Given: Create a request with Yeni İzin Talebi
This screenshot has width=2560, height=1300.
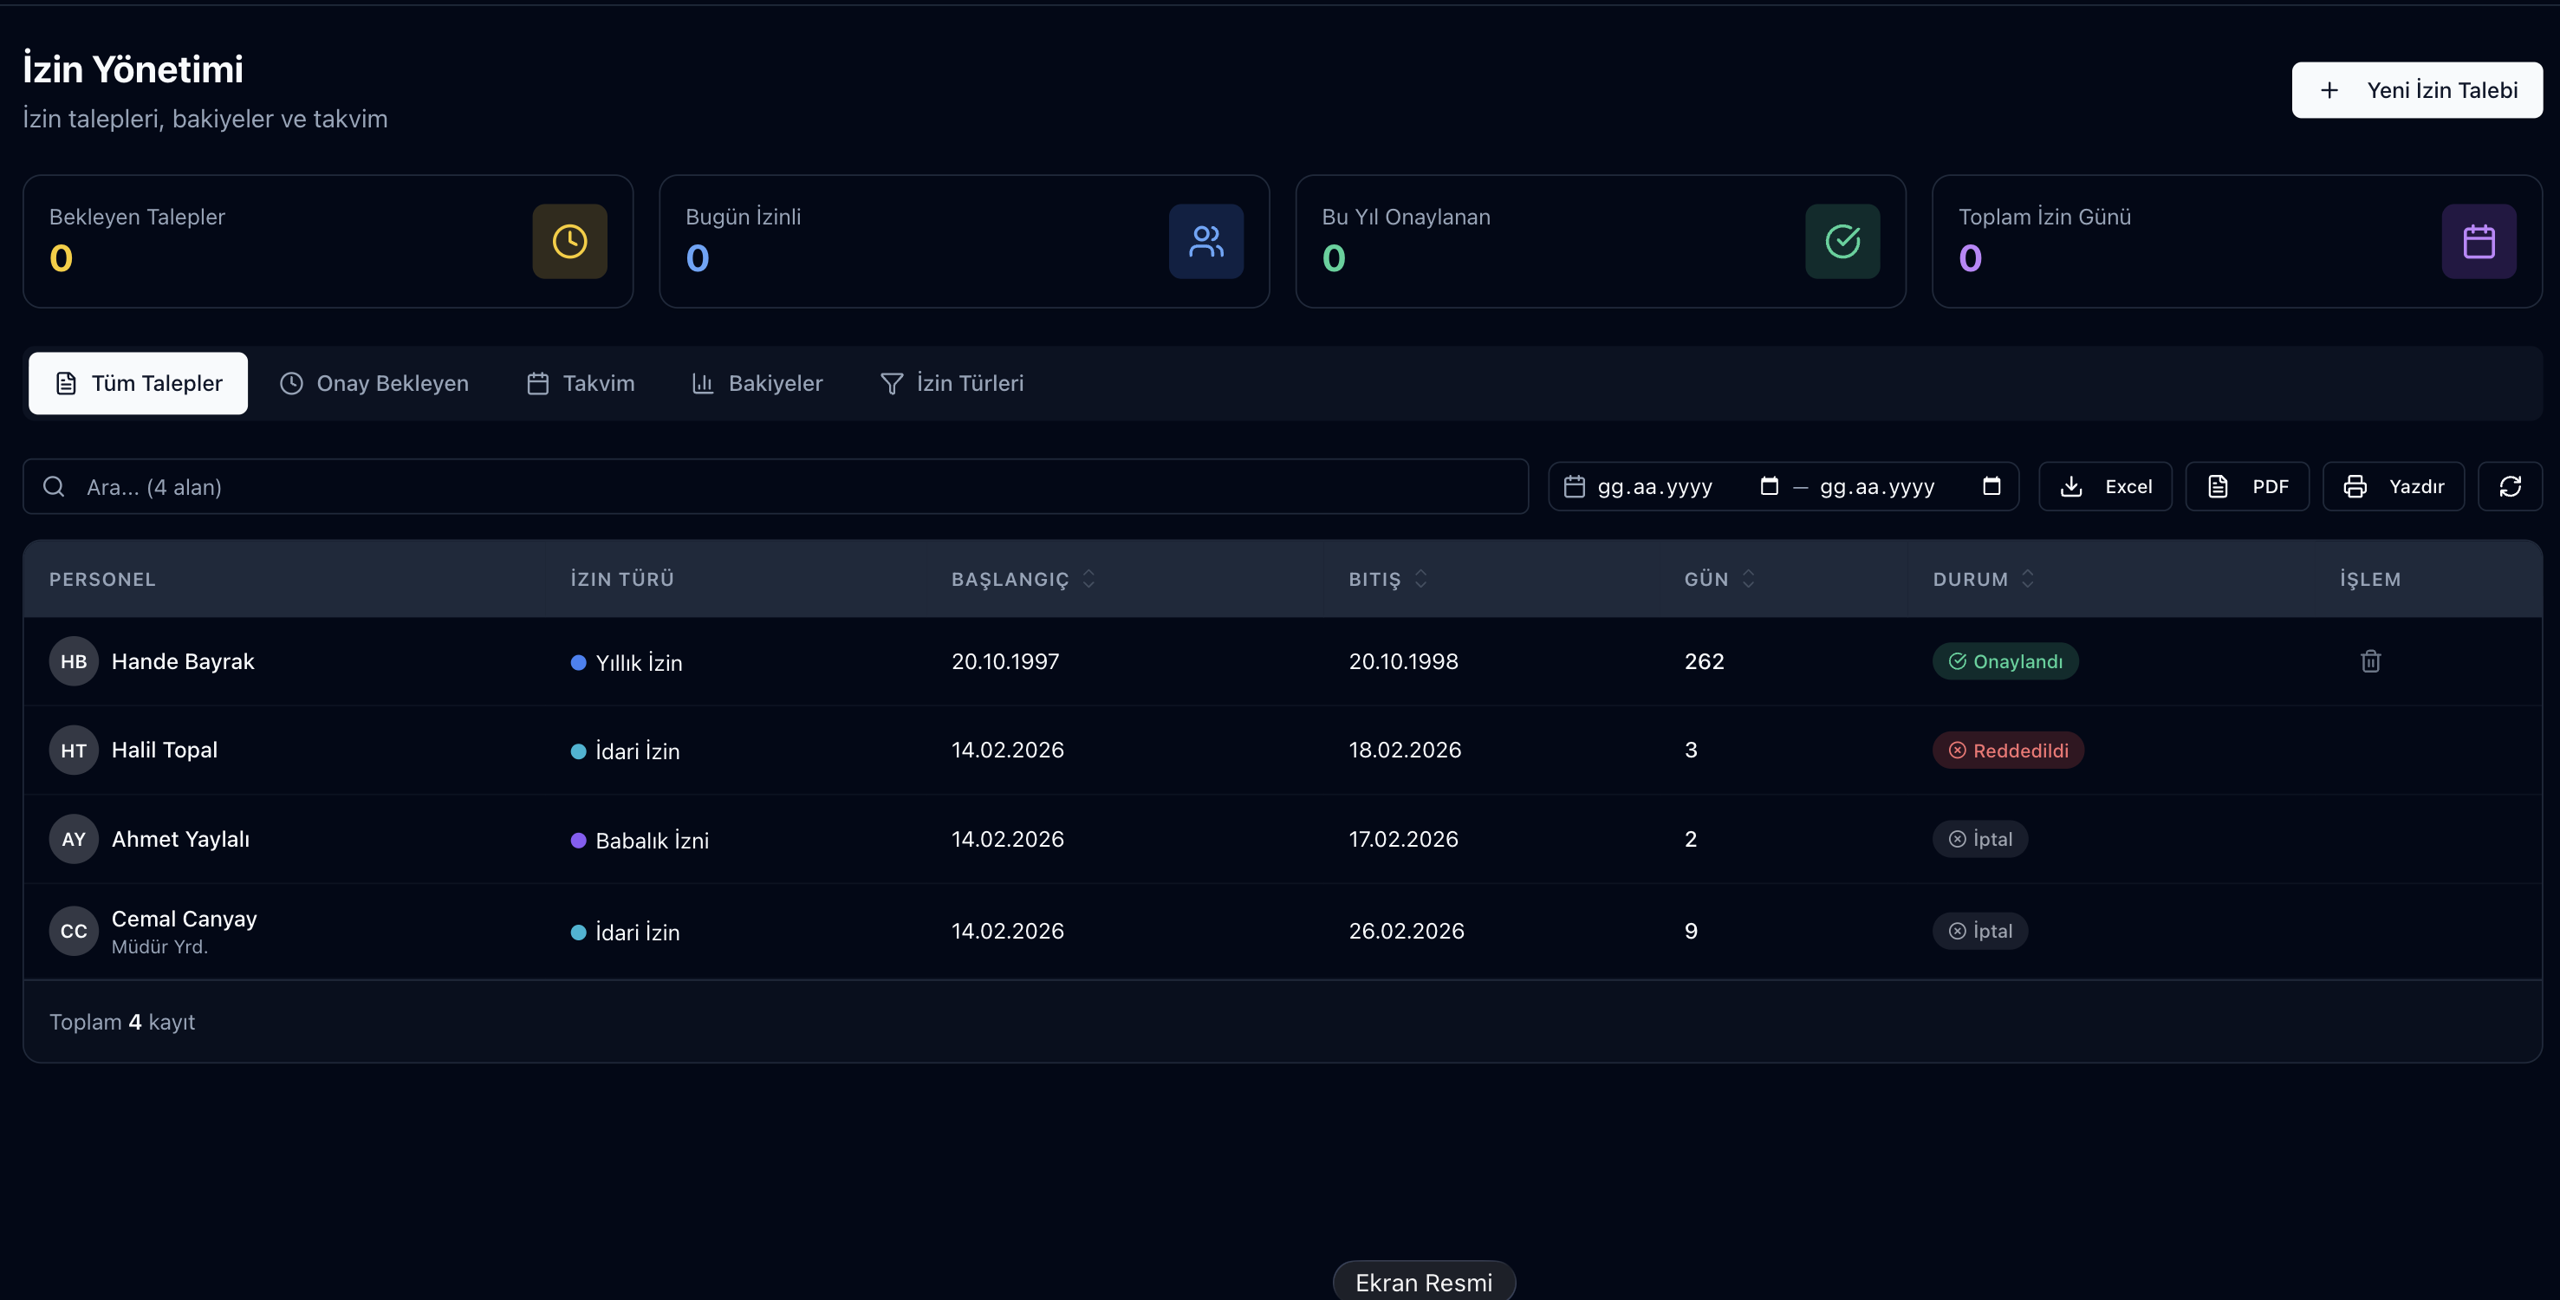Looking at the screenshot, I should (2417, 90).
